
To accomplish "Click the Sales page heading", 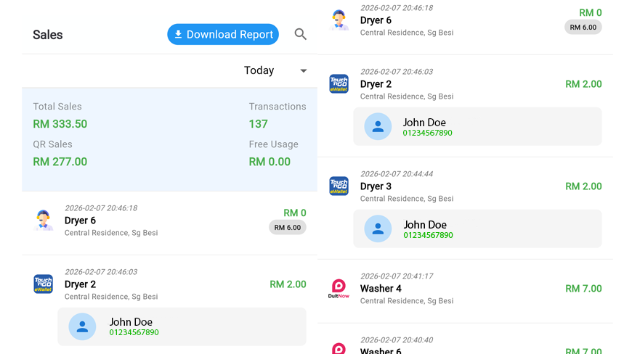I will tap(48, 35).
